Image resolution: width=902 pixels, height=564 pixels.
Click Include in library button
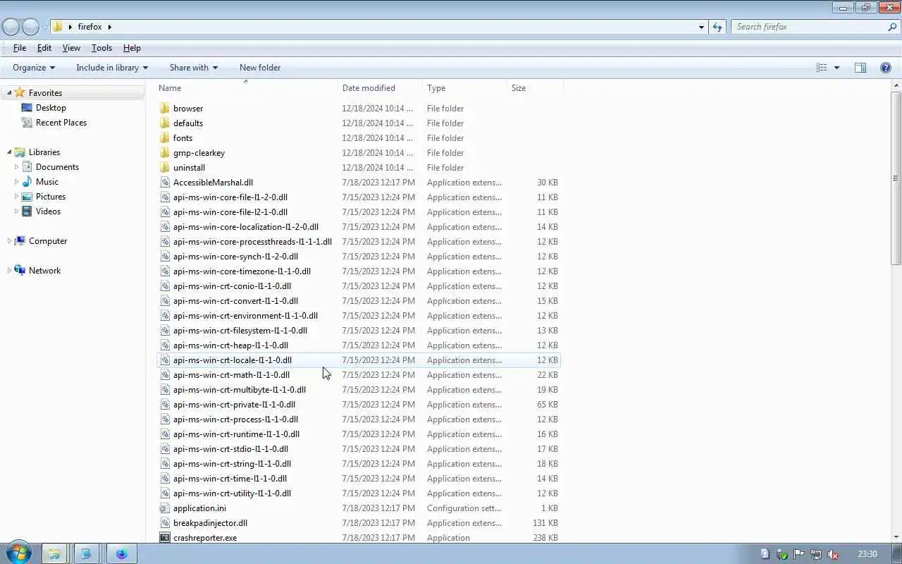[x=112, y=68]
